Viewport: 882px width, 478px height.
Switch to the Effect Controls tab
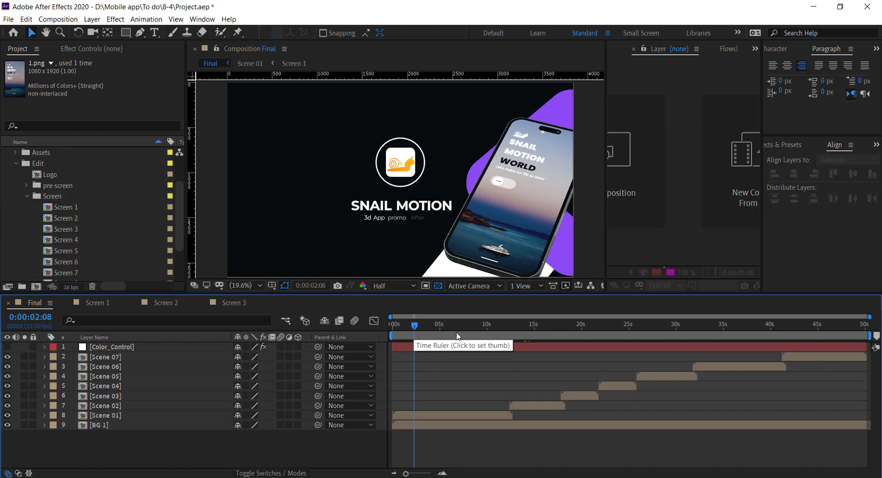click(x=92, y=49)
